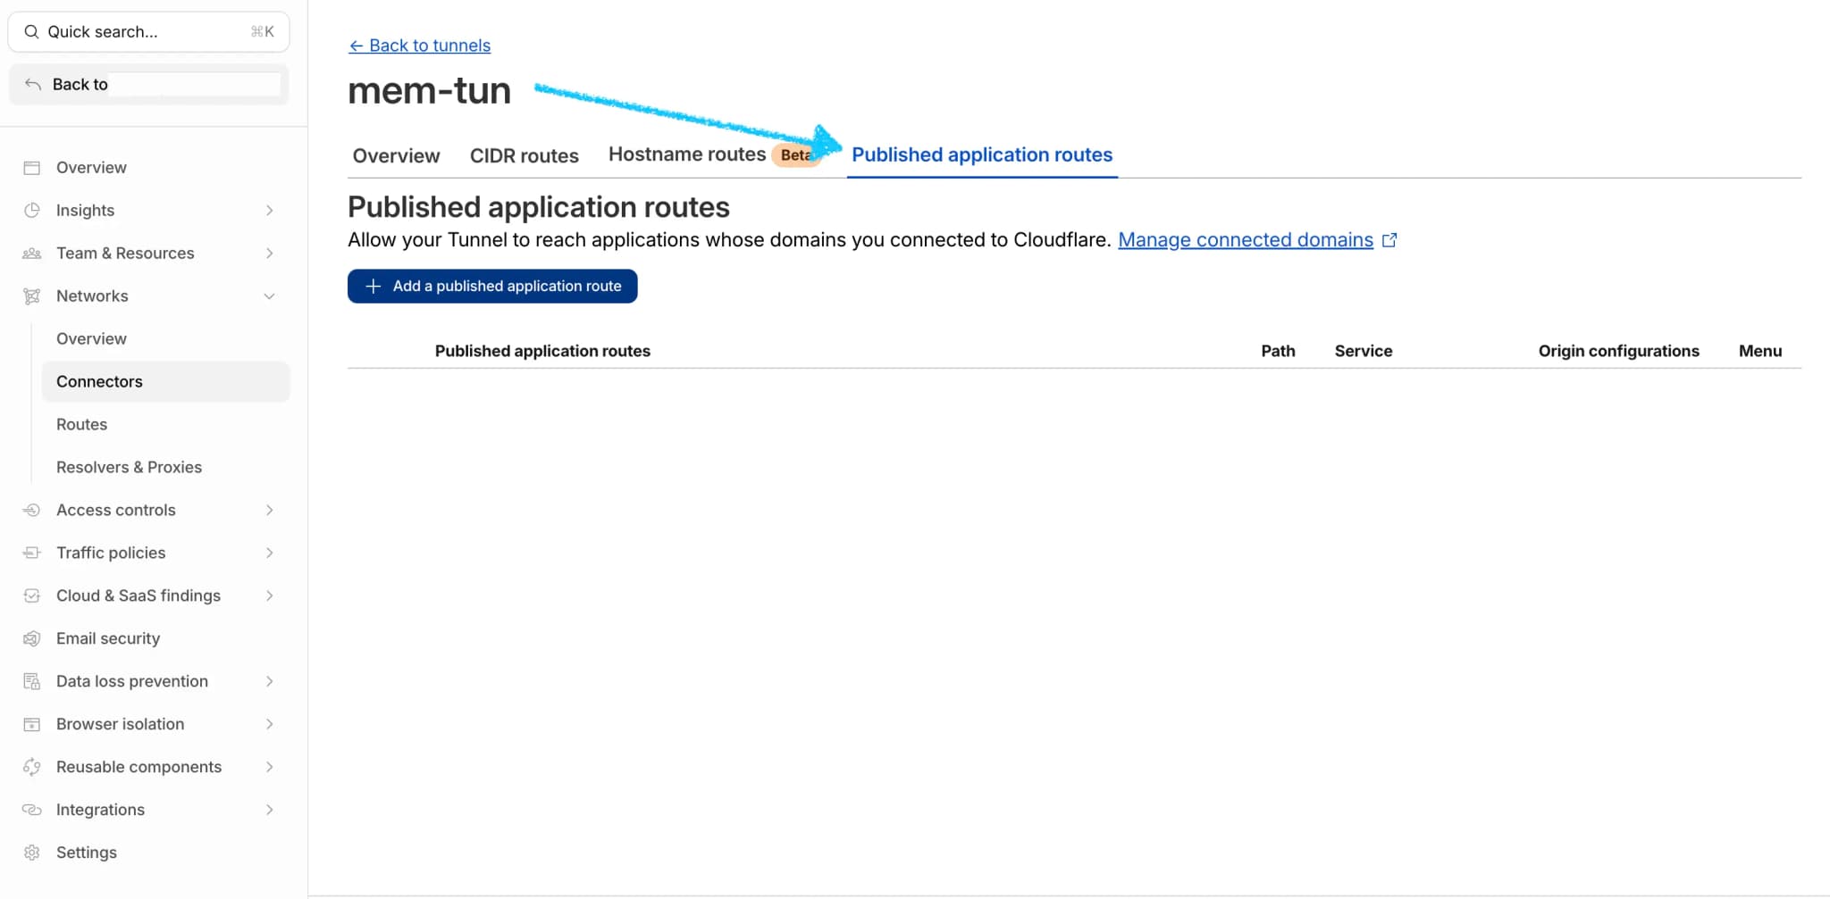Click the Access controls shield icon
Image resolution: width=1830 pixels, height=899 pixels.
point(32,509)
